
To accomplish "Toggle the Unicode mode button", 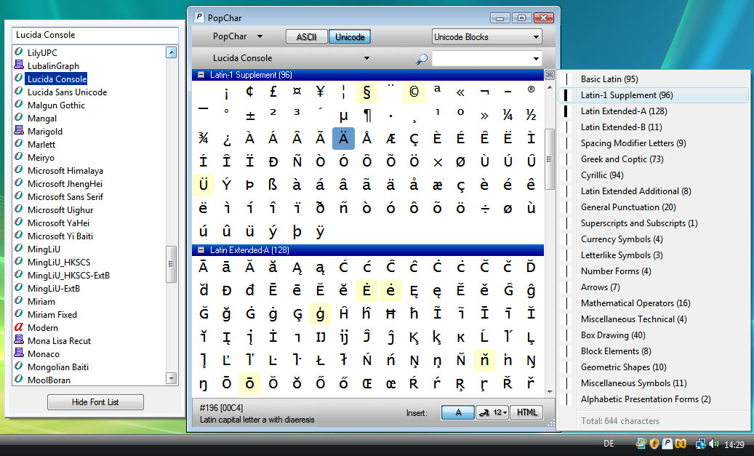I will tap(350, 37).
